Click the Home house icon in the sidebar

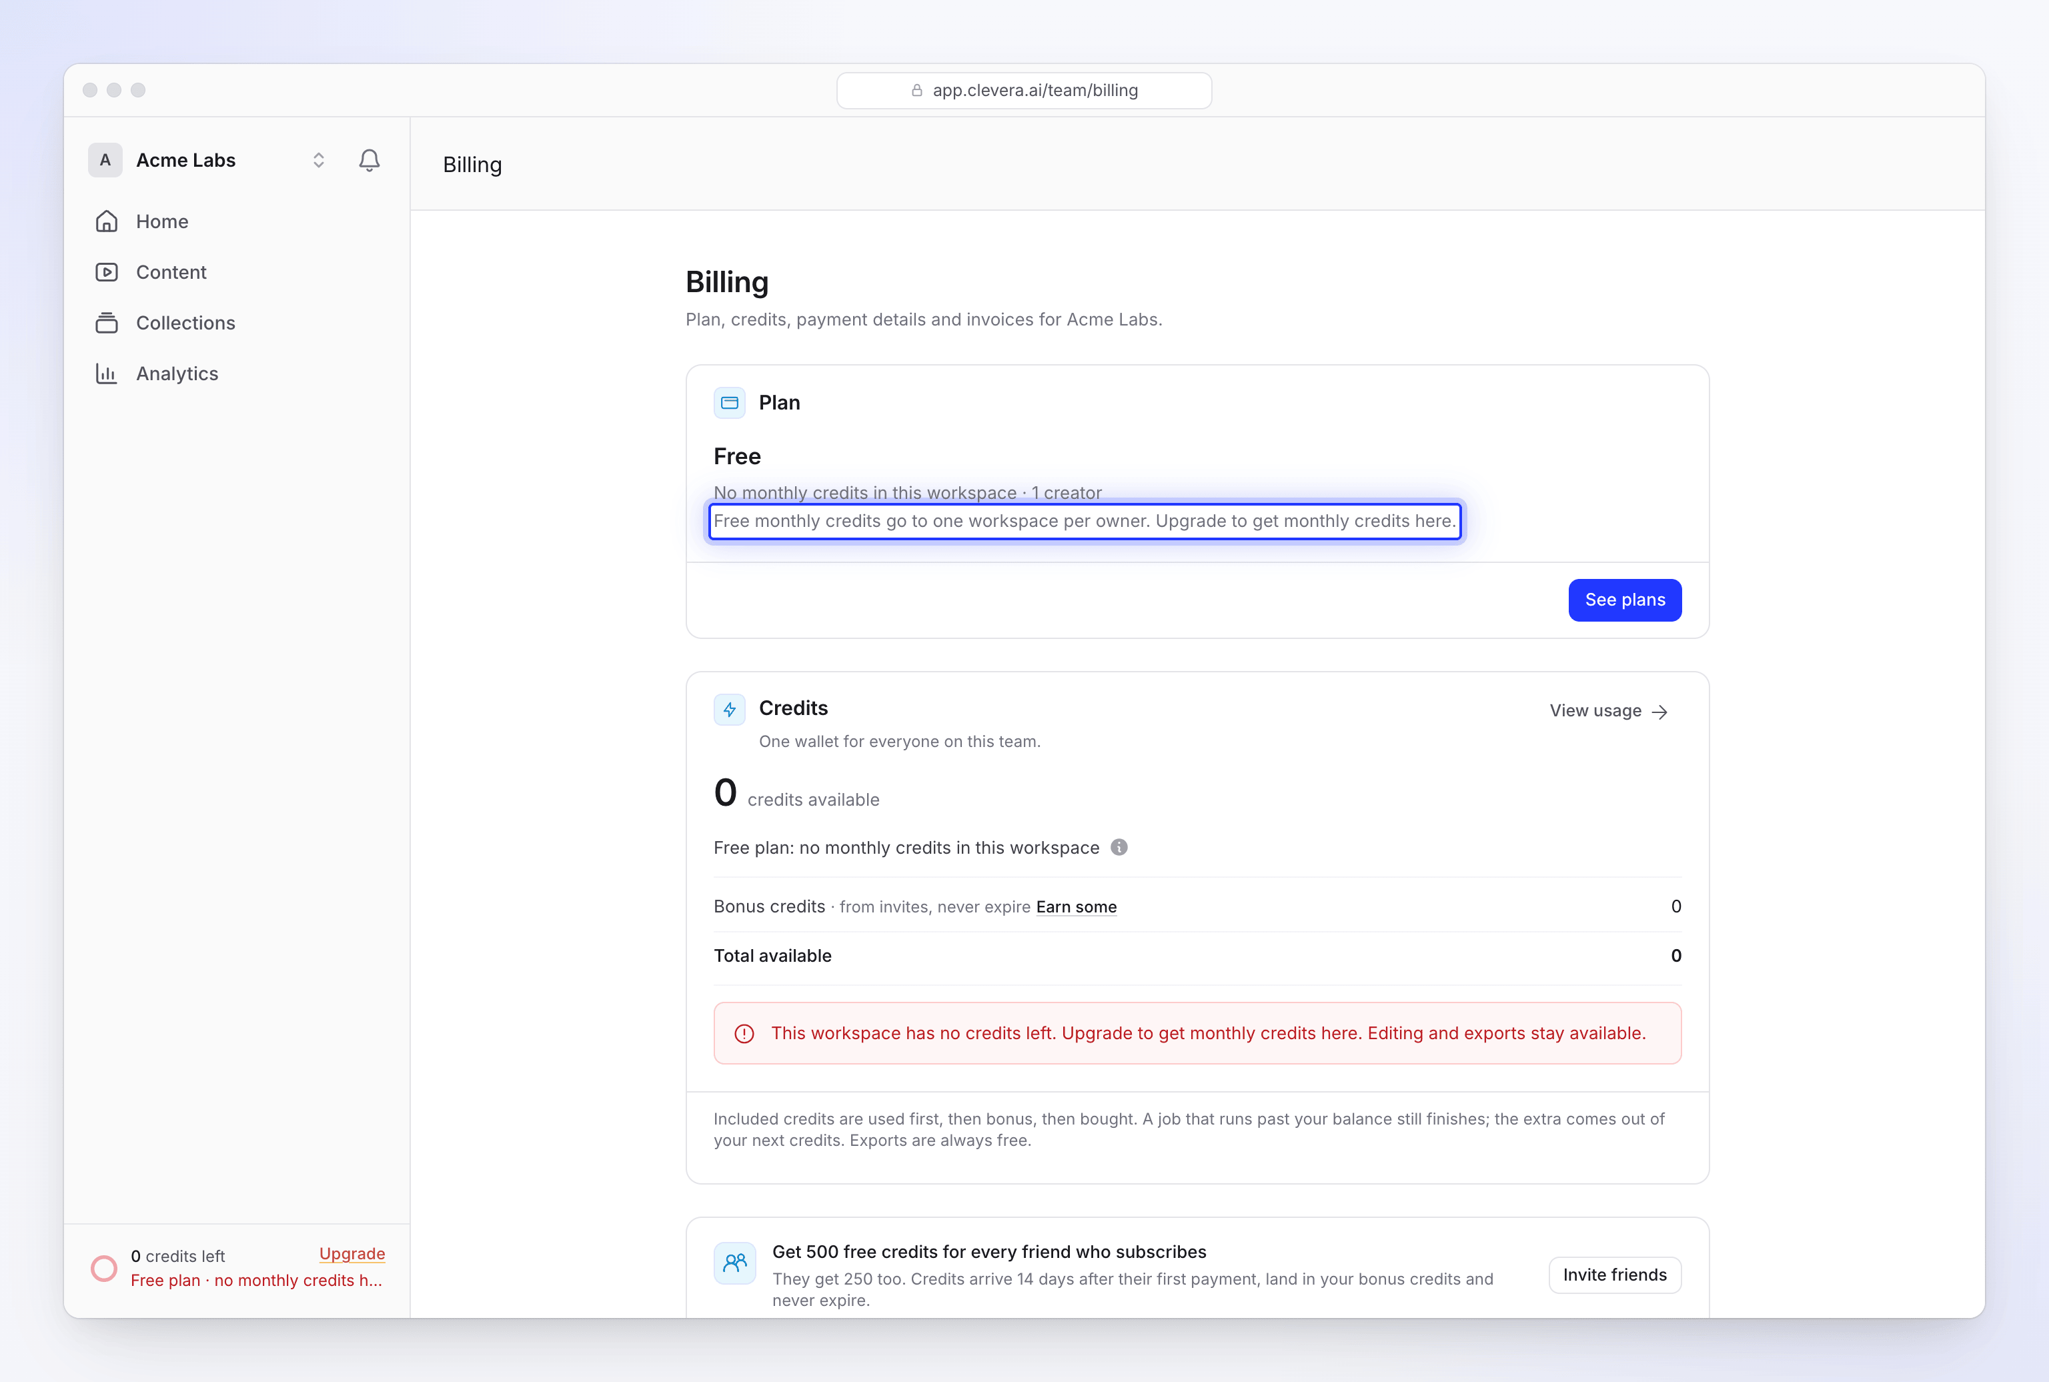(107, 221)
